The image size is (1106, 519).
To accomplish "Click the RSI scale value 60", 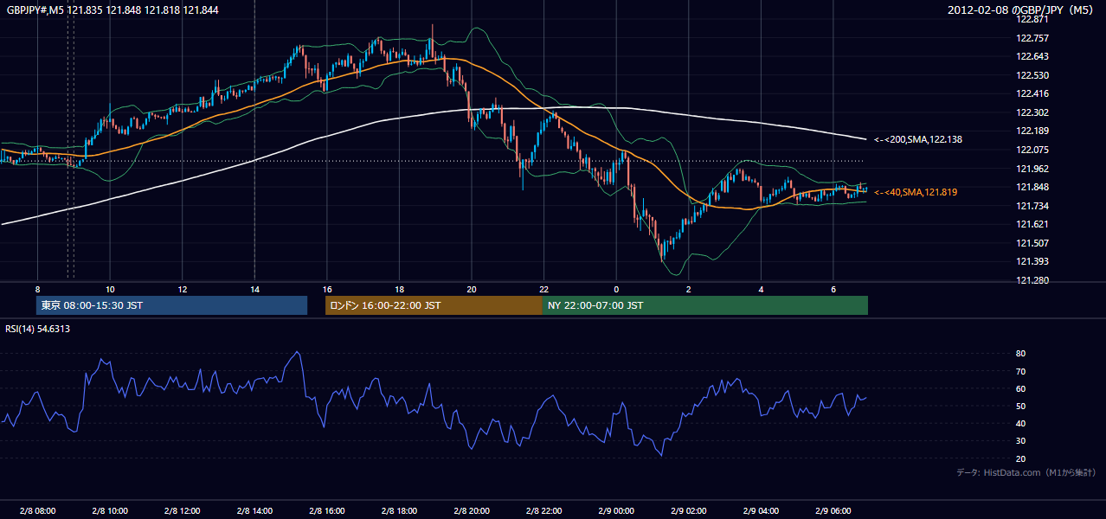I will point(1021,389).
